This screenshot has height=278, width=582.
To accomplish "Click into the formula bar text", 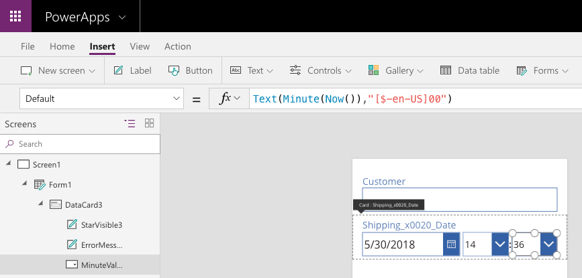I will point(352,99).
